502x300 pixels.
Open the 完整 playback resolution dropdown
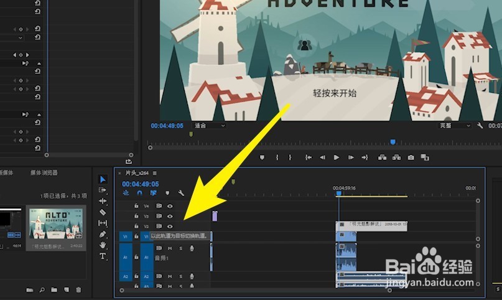(x=454, y=126)
